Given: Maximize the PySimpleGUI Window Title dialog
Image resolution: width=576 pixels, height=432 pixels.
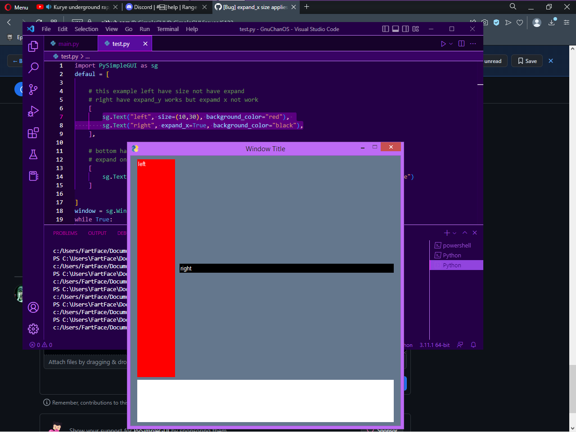Looking at the screenshot, I should [x=374, y=147].
